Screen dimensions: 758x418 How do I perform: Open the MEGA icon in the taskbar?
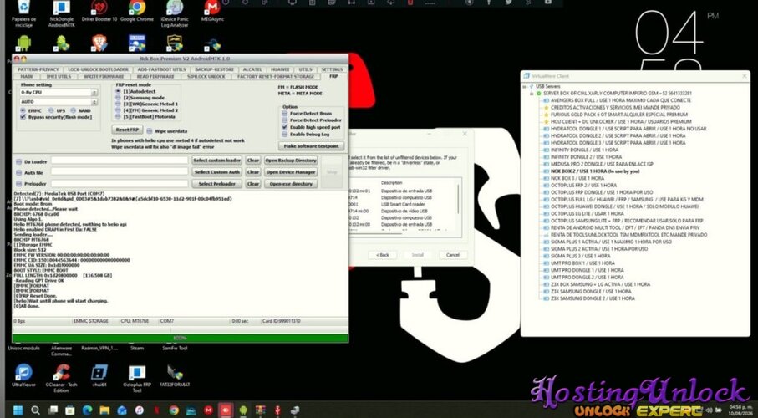[208, 410]
